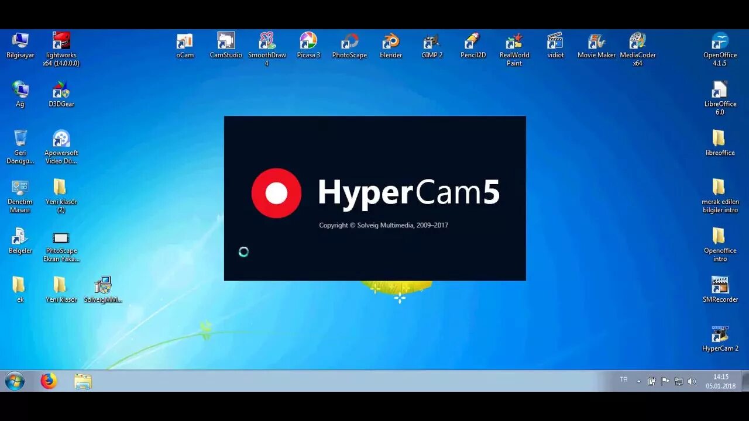Screen dimensions: 749x421
Task: Select the PhotoScape desktop shortcut
Action: tap(349, 46)
